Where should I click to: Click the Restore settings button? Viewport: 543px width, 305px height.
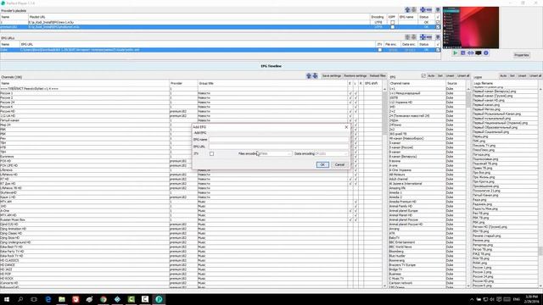355,75
